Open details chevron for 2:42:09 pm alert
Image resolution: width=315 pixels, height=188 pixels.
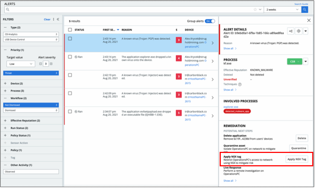(x=212, y=98)
